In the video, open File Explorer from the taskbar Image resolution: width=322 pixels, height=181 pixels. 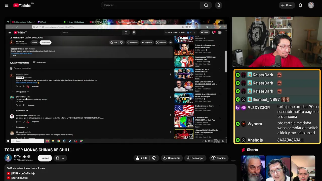(x=53, y=141)
